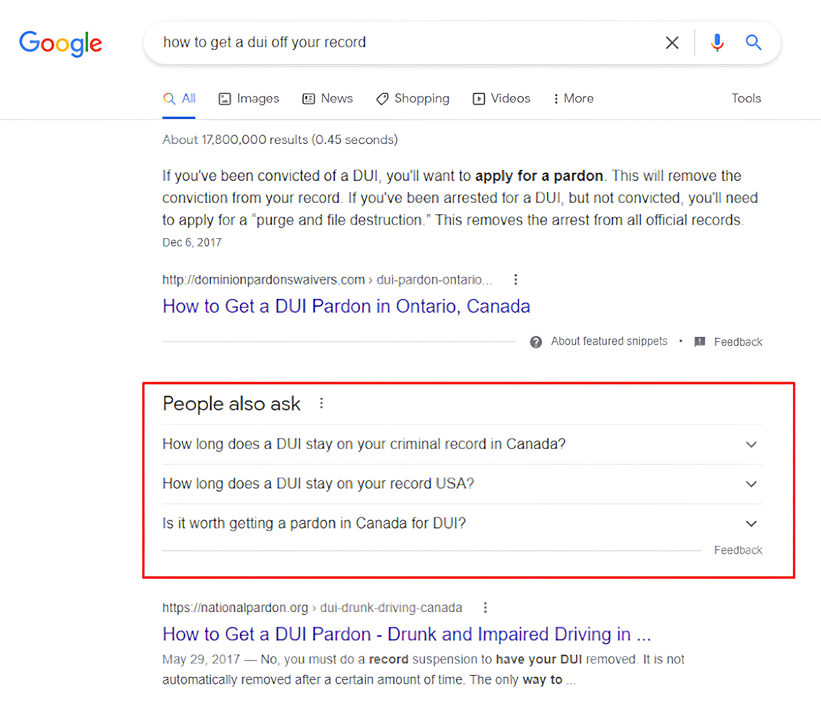Screen dimensions: 821x703
Task: Click the Tools button
Action: [x=746, y=99]
